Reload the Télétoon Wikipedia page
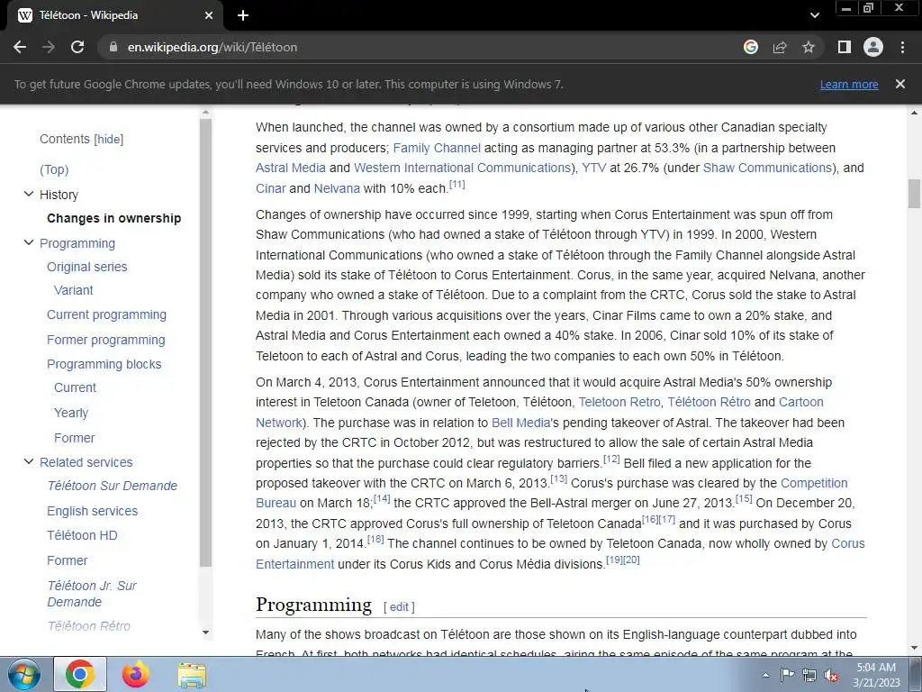 coord(77,47)
